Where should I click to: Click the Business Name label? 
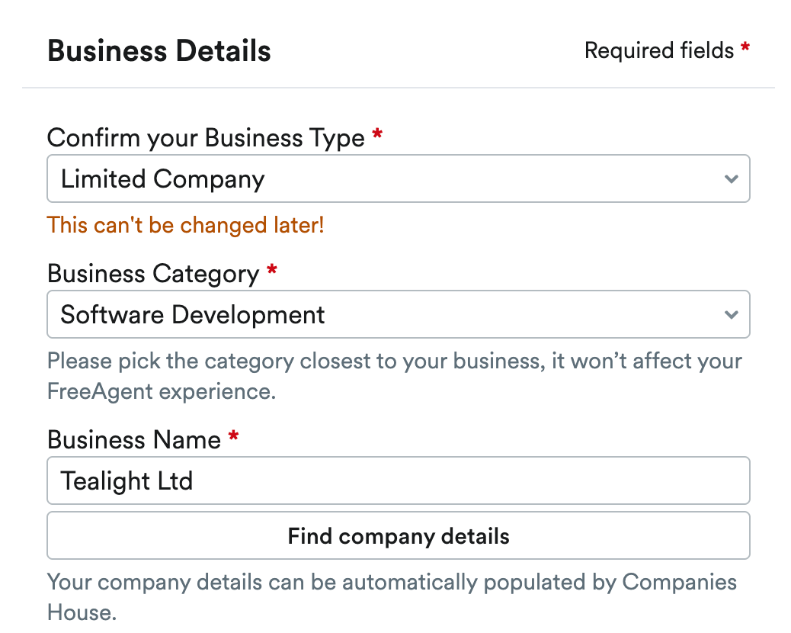134,439
